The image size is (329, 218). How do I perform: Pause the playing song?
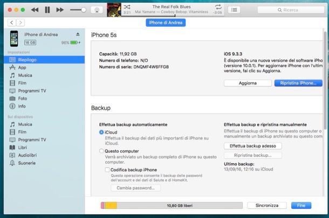click(x=47, y=10)
